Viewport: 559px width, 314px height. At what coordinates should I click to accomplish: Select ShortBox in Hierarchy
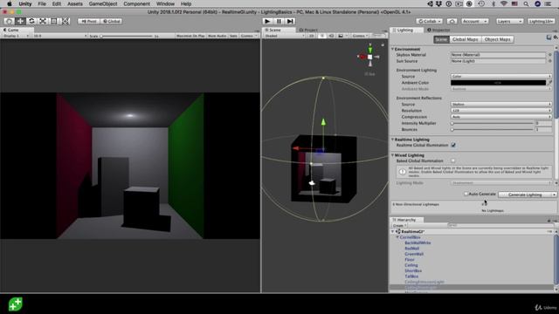pos(413,271)
